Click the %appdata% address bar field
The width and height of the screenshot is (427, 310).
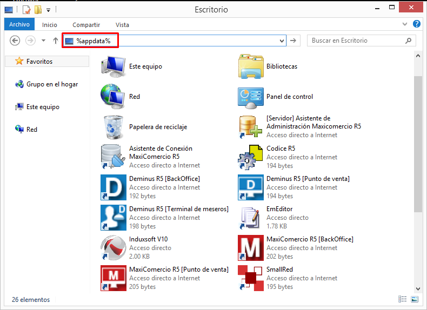[174, 41]
